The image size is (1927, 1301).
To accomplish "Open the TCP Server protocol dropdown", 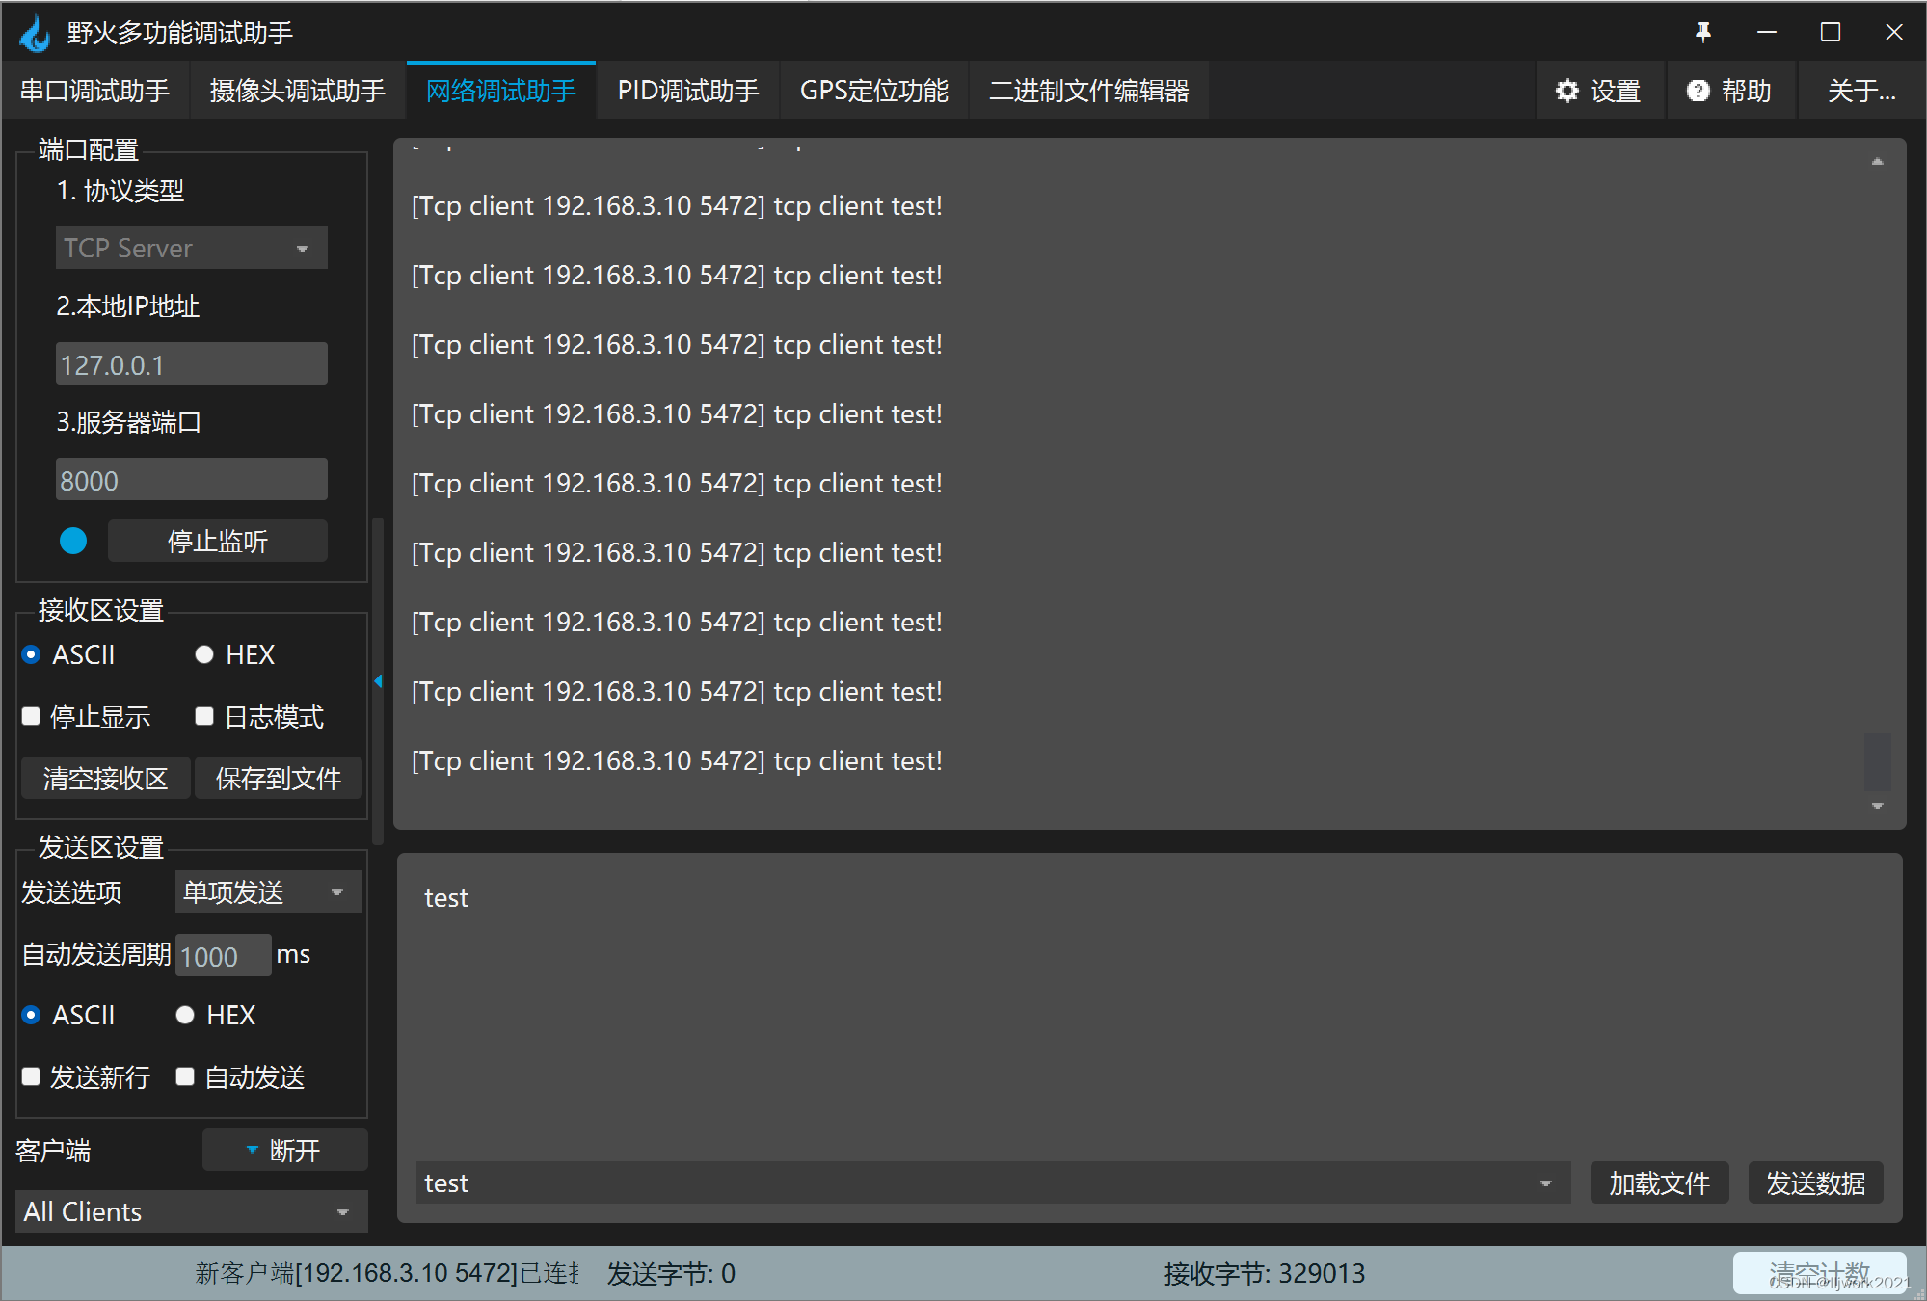I will [192, 248].
